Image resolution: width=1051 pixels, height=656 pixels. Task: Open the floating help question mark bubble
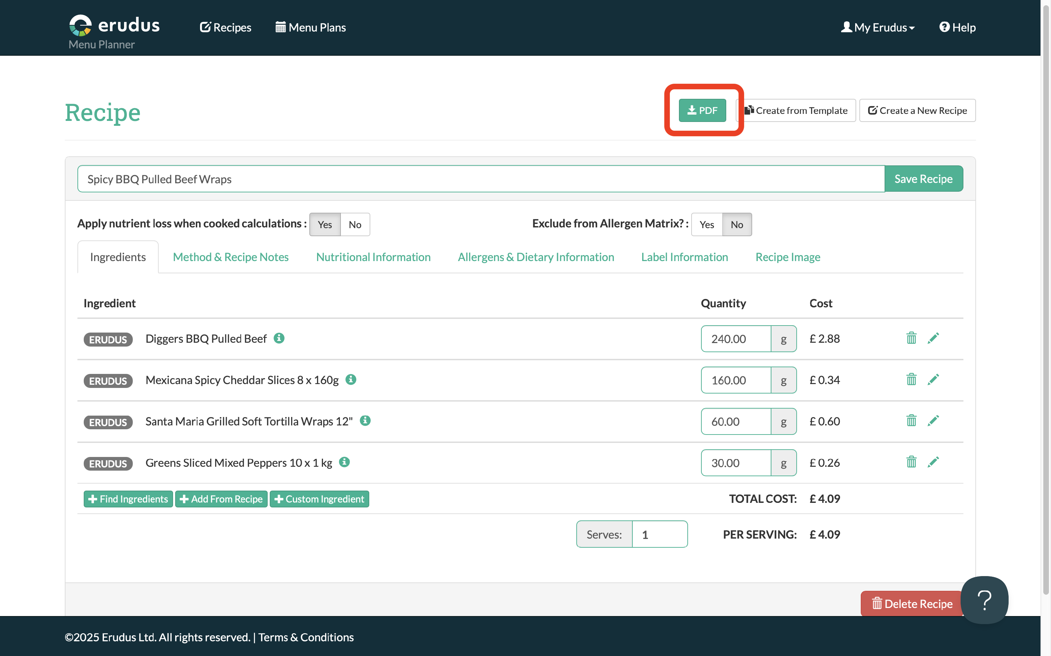984,600
